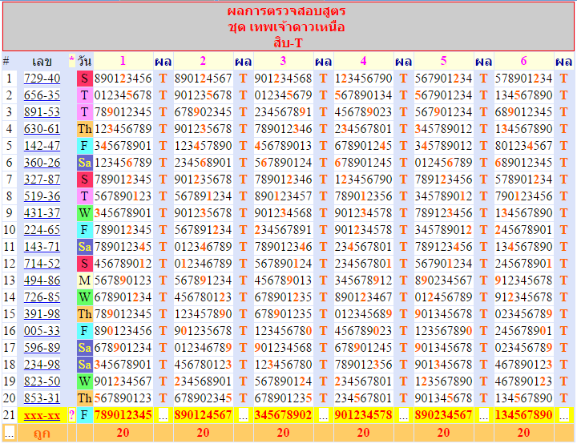This screenshot has height=448, width=577.
Task: Open the 391-98 number link
Action: (x=42, y=314)
